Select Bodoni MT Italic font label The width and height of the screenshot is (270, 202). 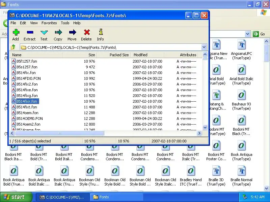[191, 157]
